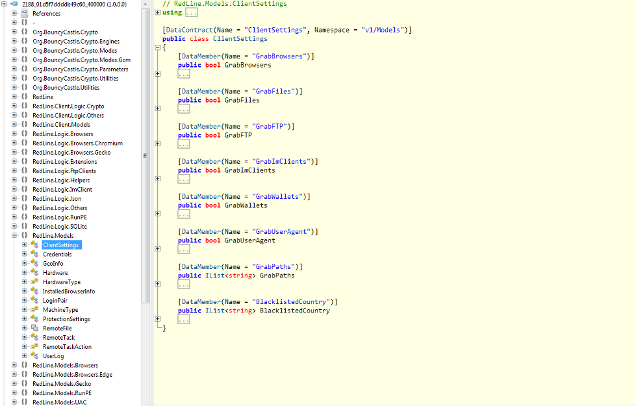
Task: Click the class icon next to RemoteTask
Action: pos(34,337)
